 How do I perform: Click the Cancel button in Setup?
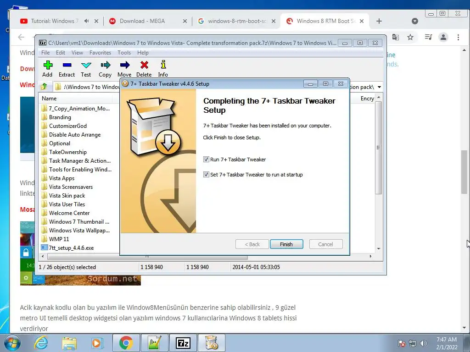325,244
